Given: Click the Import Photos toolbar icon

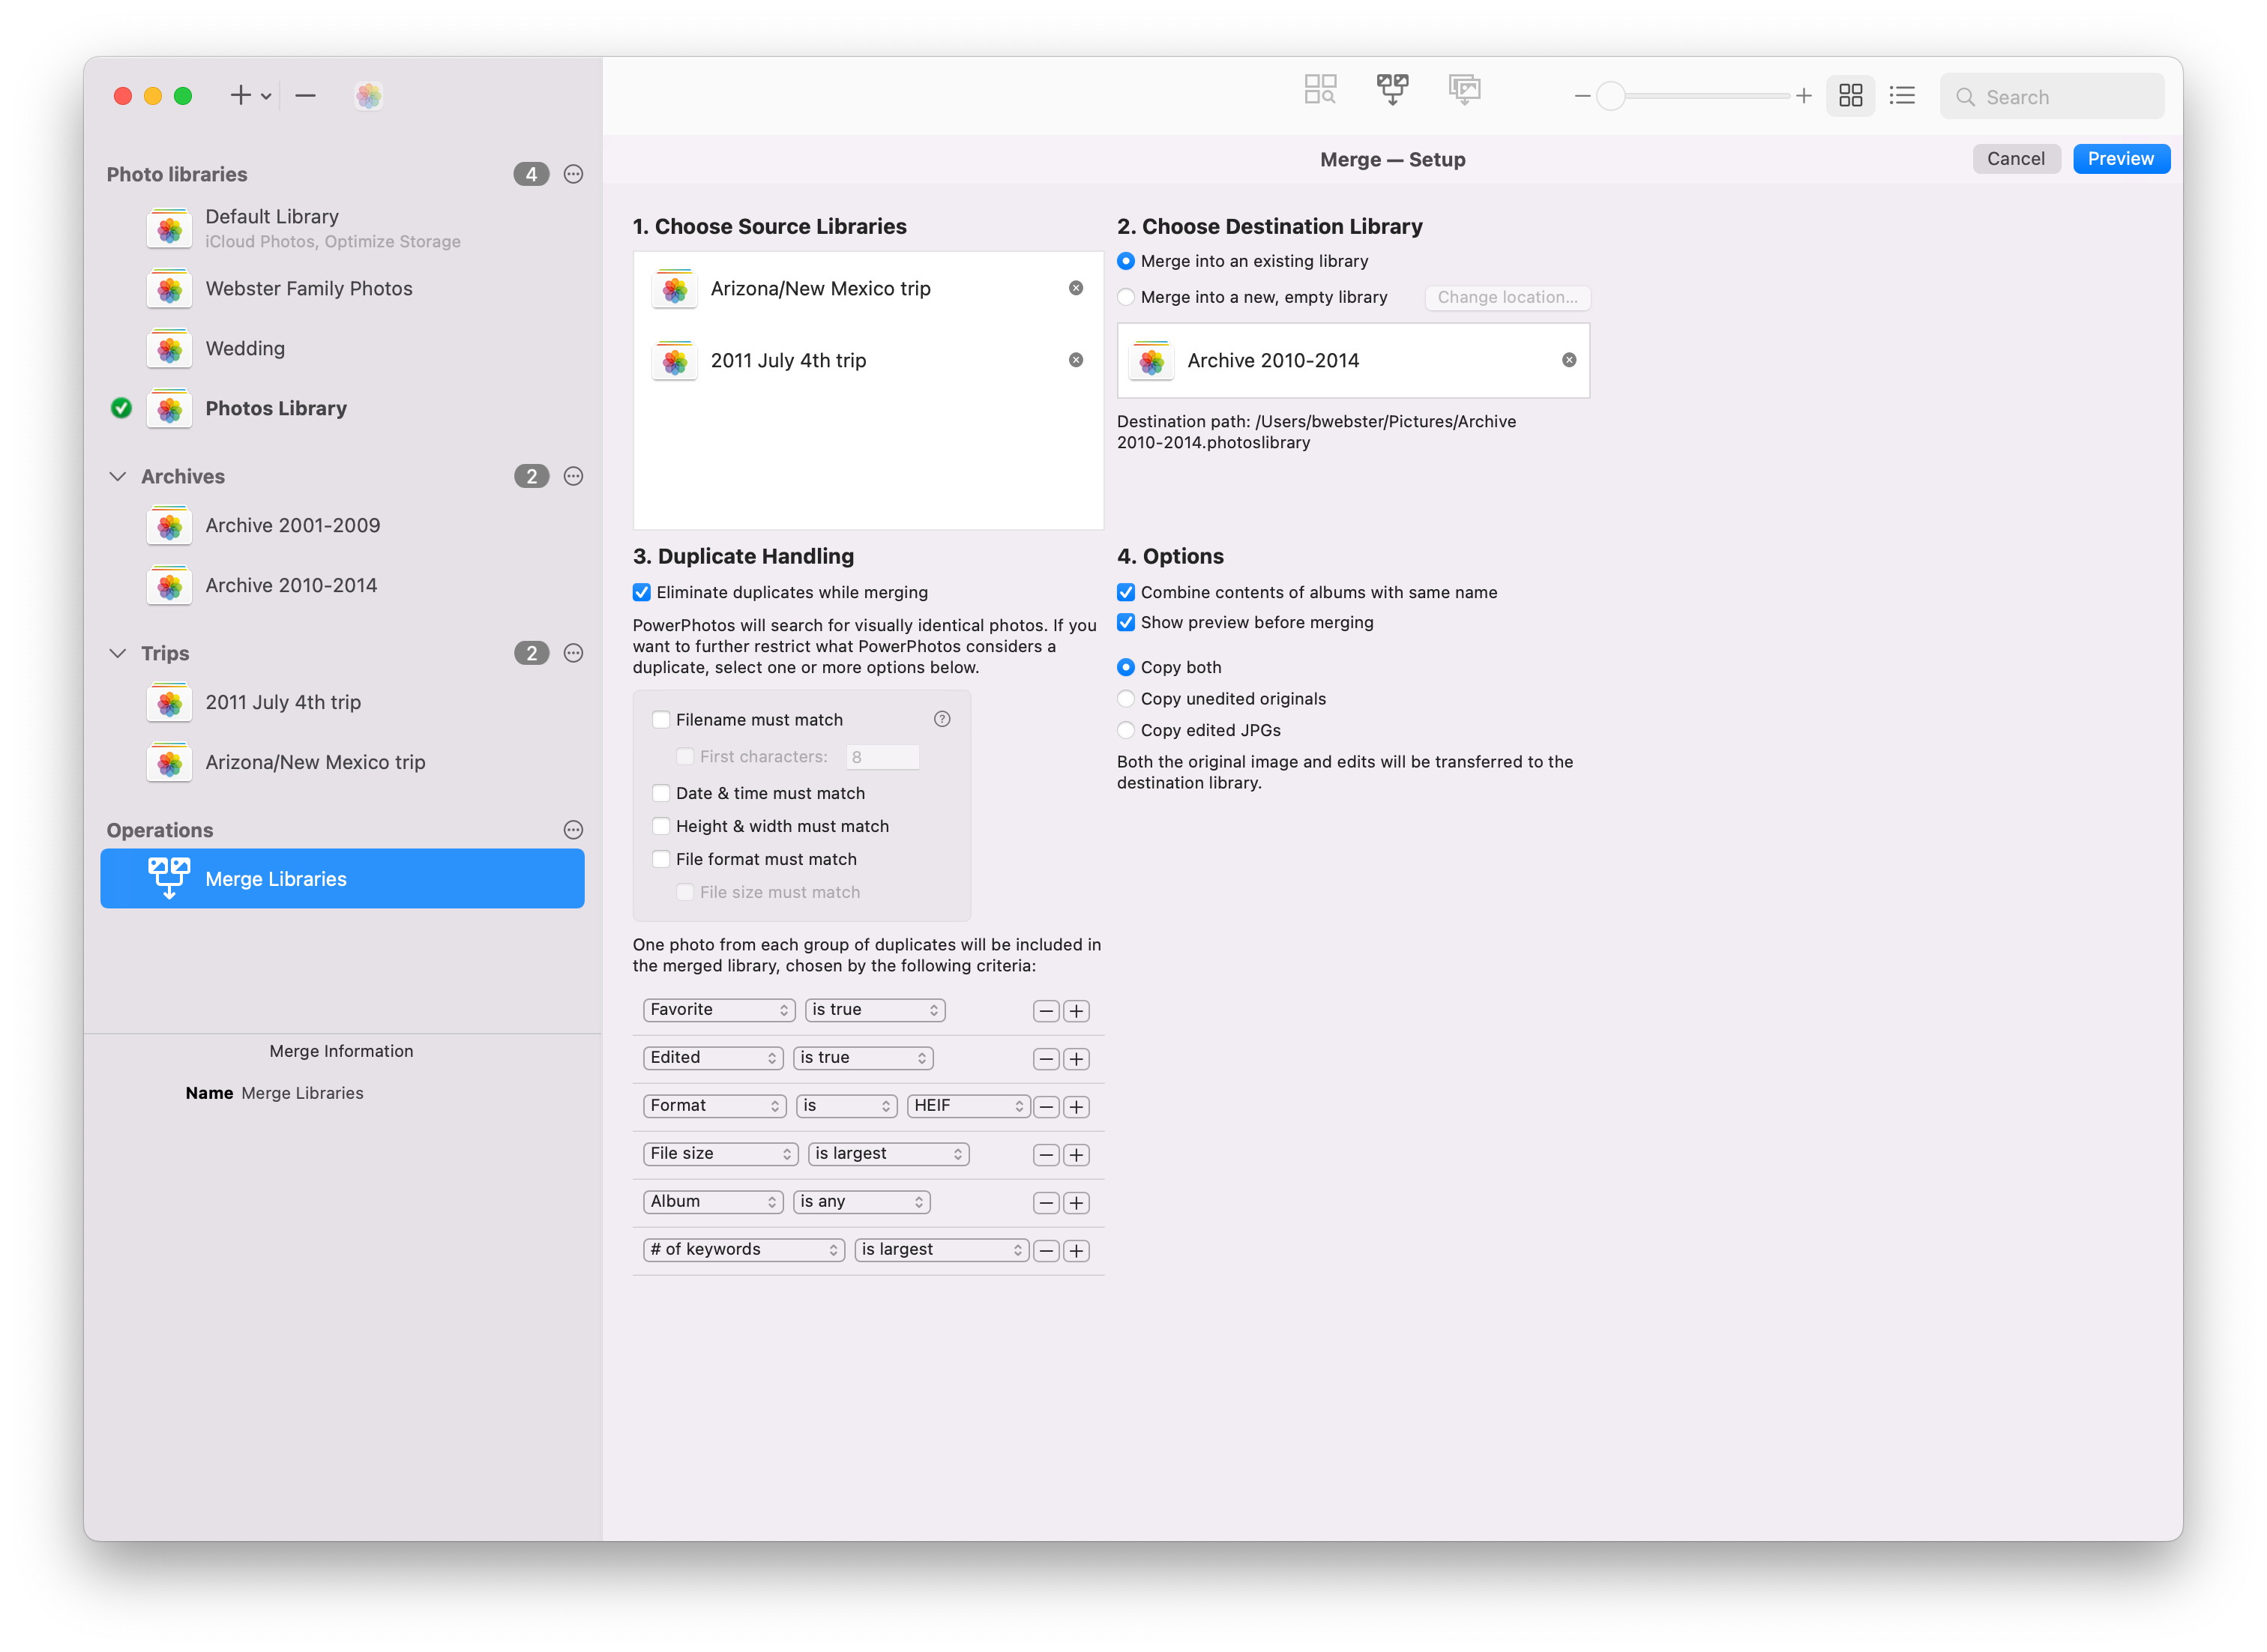Looking at the screenshot, I should coord(1463,90).
